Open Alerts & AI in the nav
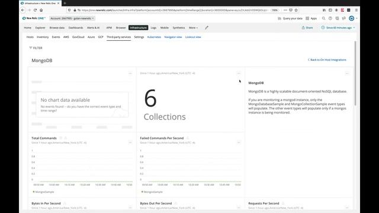379x213 pixels. point(94,28)
